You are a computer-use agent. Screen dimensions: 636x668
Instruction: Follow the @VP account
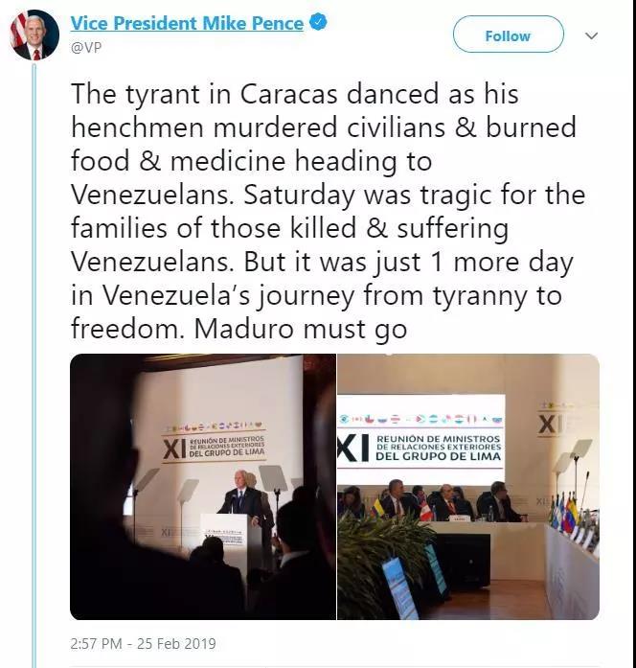pos(508,35)
